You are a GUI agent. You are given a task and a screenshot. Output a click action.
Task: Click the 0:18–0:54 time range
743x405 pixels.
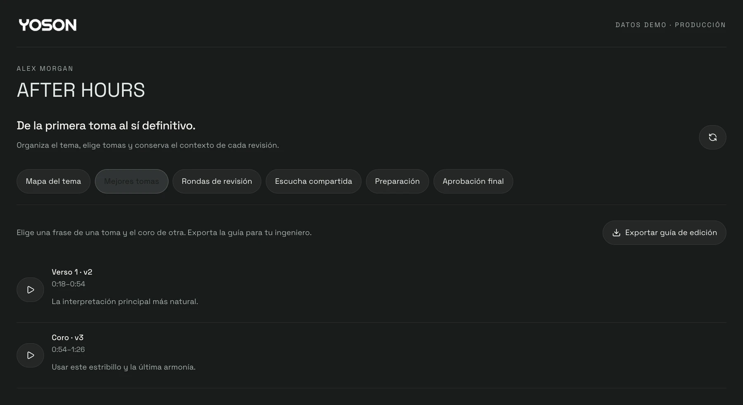tap(69, 284)
